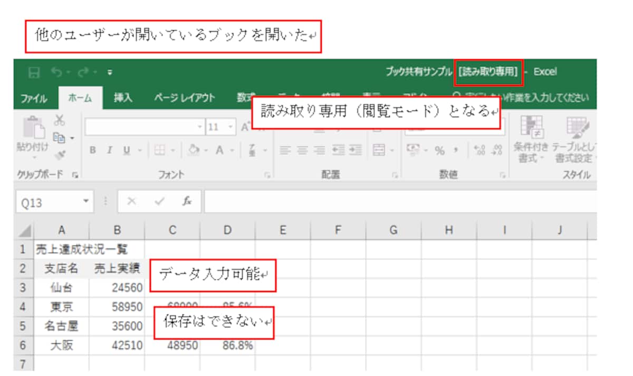
Task: Open the ファイル tab
Action: 34,98
